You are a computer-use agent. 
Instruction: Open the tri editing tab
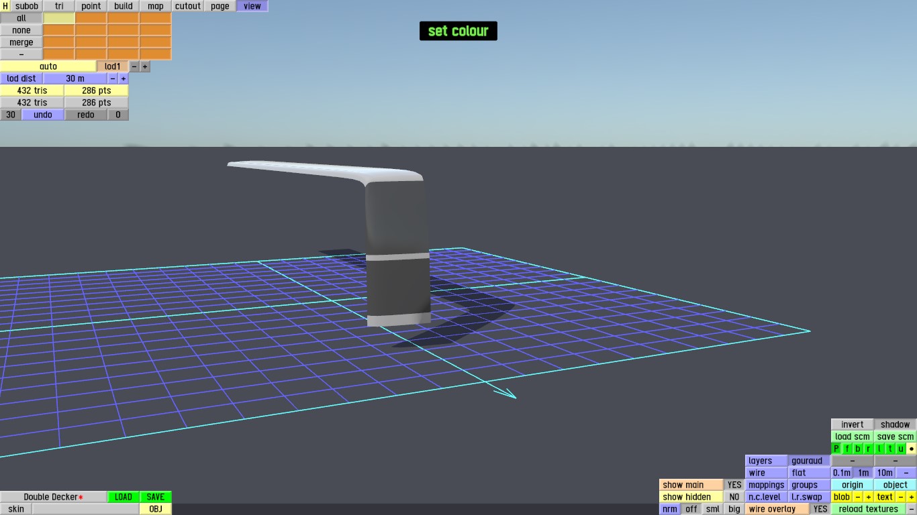click(59, 6)
